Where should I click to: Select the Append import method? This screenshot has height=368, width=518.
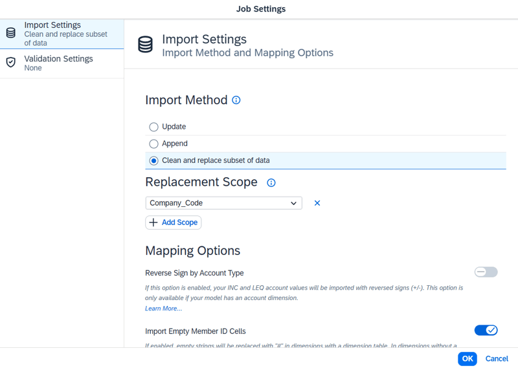(x=154, y=144)
